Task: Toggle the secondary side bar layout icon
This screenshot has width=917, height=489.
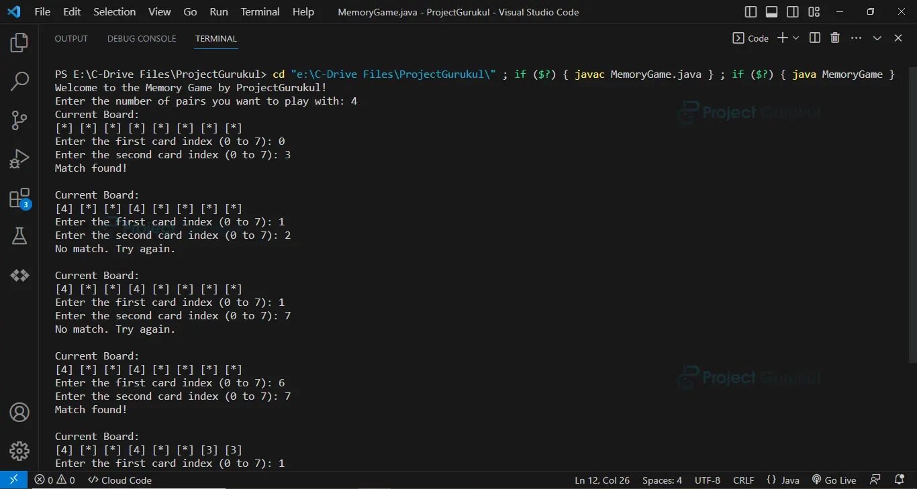Action: 793,12
